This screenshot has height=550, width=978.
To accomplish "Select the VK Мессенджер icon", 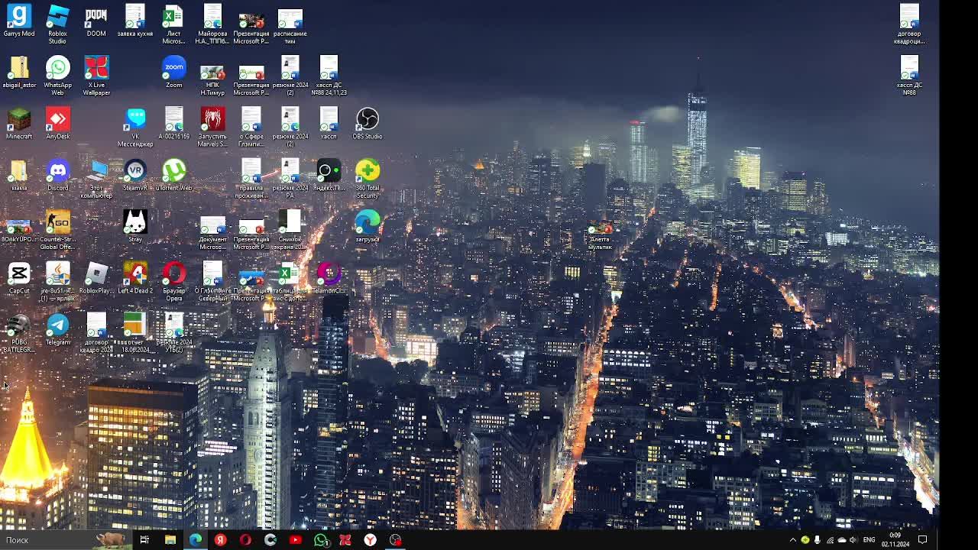I will (135, 127).
